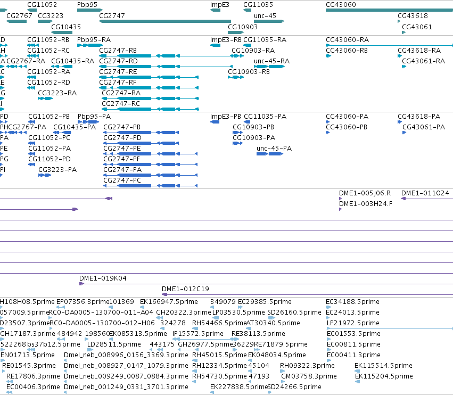The width and height of the screenshot is (453, 395).
Task: Click transcript label CG2747-RF
Action: 118,83
